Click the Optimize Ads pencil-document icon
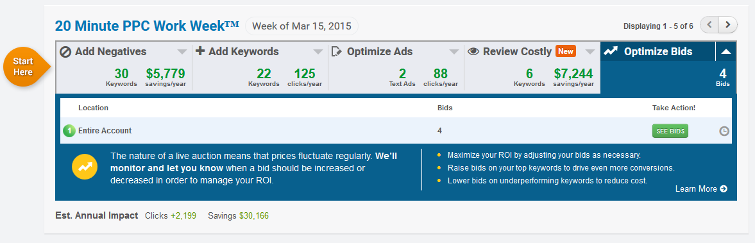Image resolution: width=755 pixels, height=243 pixels. [x=337, y=51]
